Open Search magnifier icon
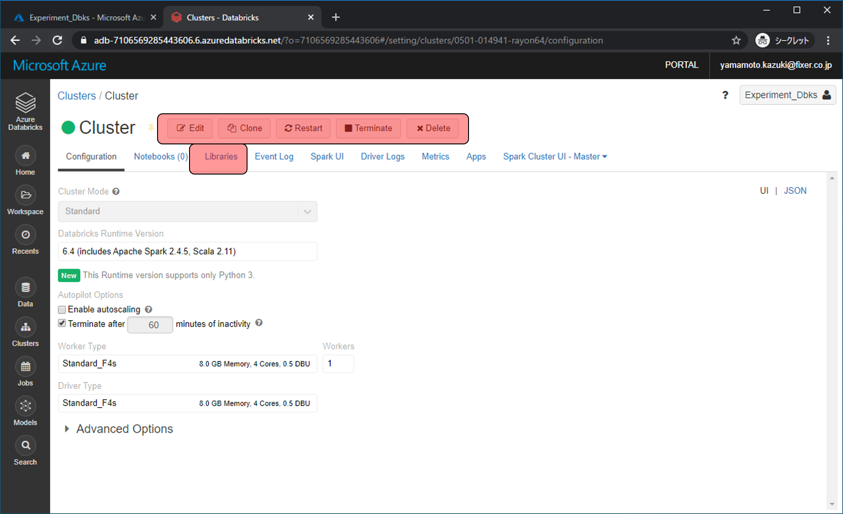Screen dimensions: 843x514 [x=26, y=445]
